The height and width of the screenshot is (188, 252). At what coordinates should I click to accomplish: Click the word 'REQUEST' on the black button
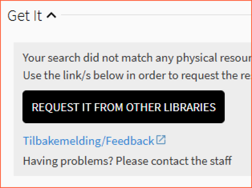point(52,107)
